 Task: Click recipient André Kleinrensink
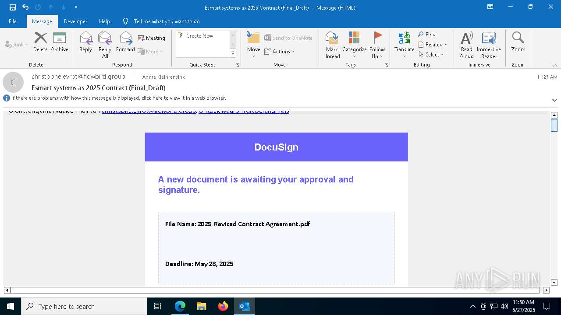coord(163,77)
